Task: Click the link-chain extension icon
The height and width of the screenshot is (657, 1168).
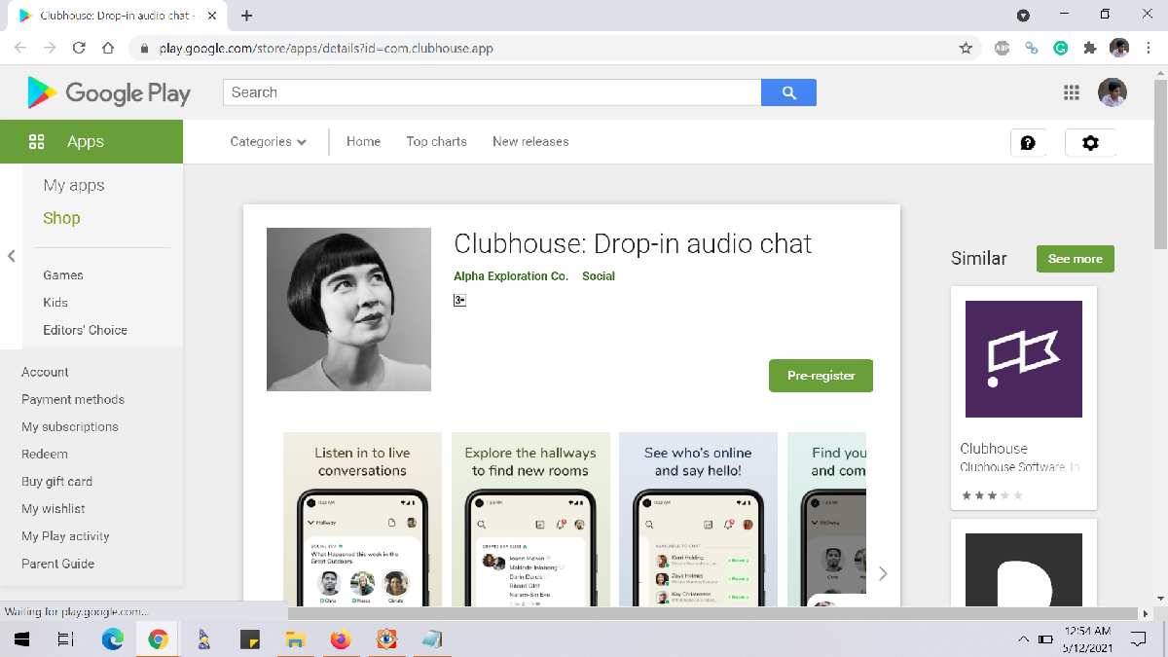Action: (x=1032, y=48)
